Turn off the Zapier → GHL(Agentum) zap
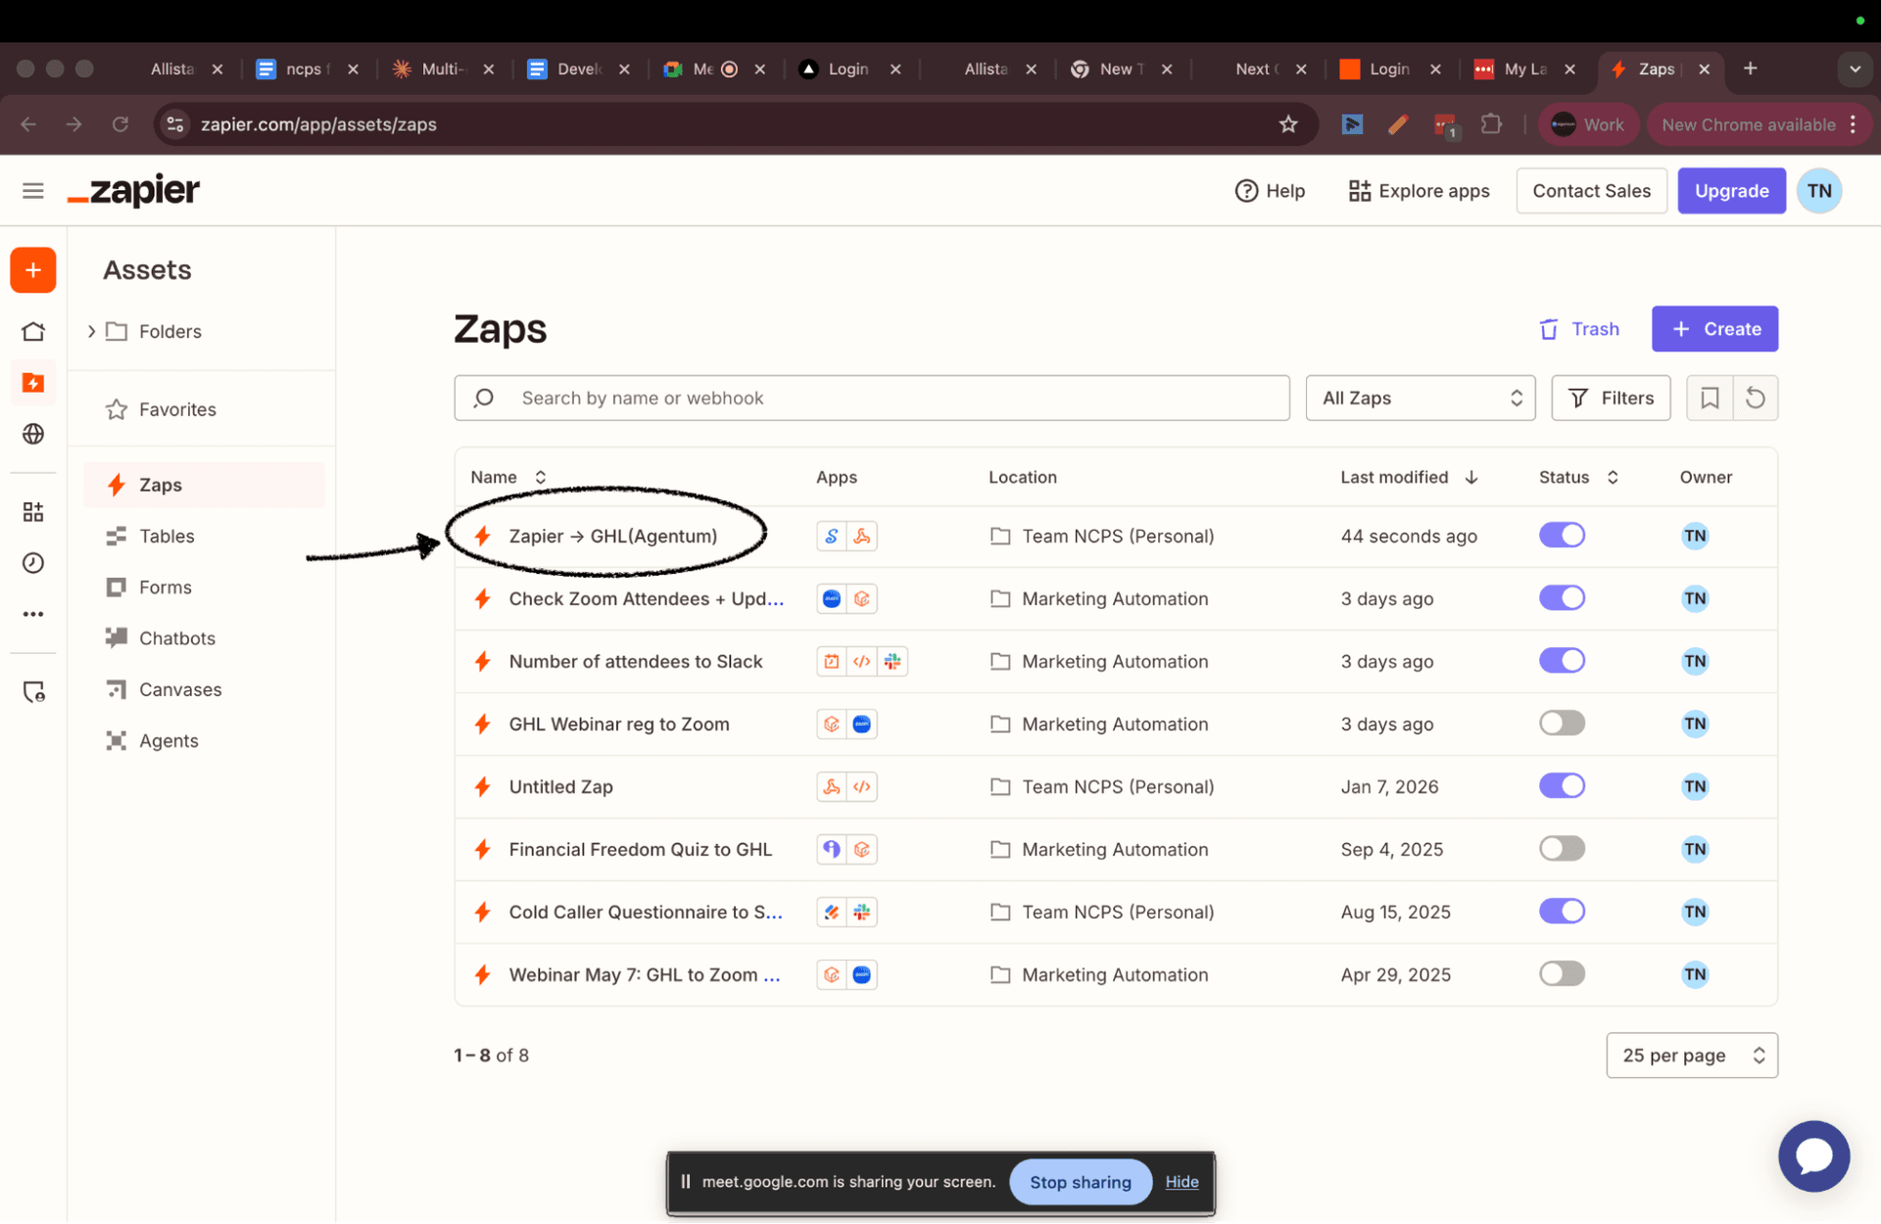This screenshot has height=1224, width=1881. (x=1562, y=536)
